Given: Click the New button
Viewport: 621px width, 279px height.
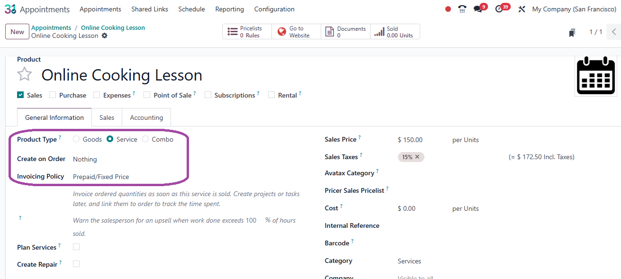Looking at the screenshot, I should [17, 32].
